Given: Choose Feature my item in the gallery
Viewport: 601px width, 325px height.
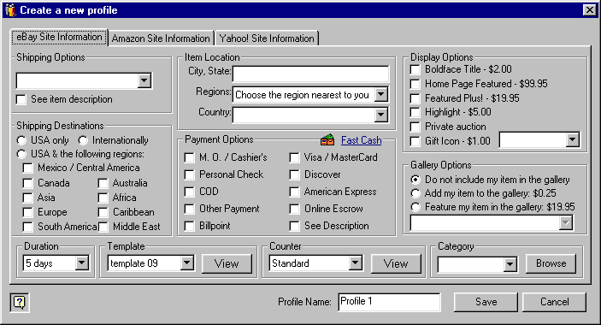Looking at the screenshot, I should pos(415,207).
